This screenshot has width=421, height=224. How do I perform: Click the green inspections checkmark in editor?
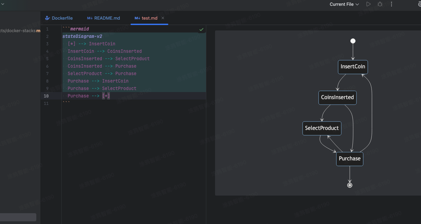(x=202, y=29)
